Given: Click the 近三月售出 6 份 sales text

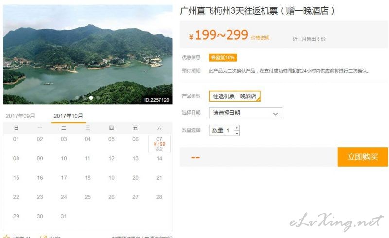Looking at the screenshot, I should tap(309, 39).
